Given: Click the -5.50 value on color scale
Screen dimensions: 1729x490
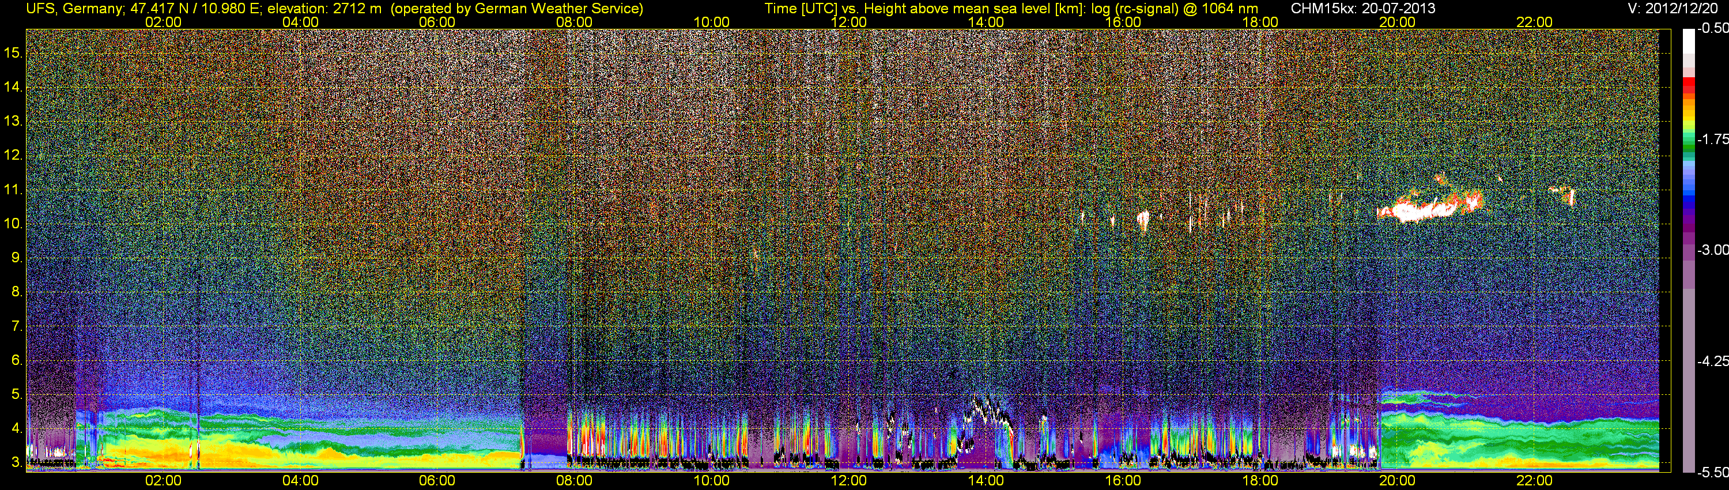Looking at the screenshot, I should pos(1712,473).
